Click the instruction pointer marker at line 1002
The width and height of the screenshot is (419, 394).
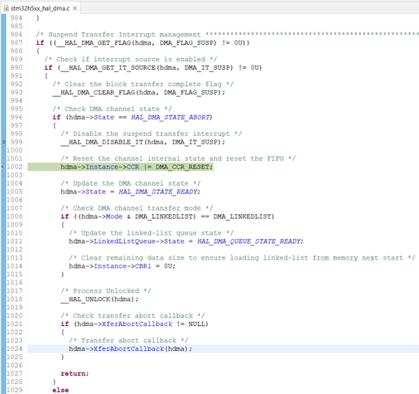coord(3,167)
